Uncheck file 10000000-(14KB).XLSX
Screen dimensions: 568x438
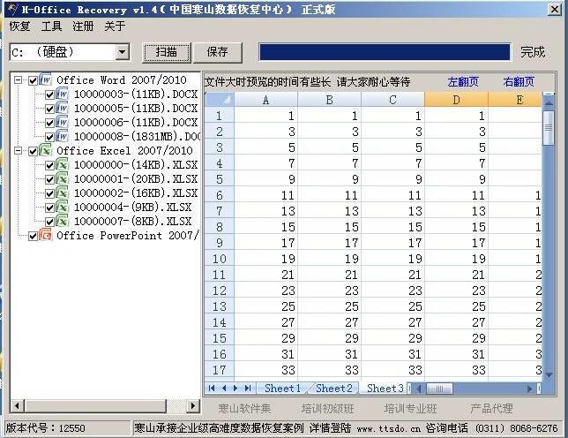coord(49,166)
